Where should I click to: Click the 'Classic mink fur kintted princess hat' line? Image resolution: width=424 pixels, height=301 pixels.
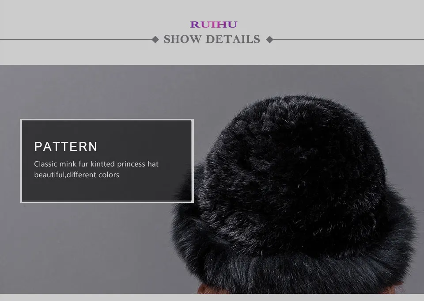point(96,164)
